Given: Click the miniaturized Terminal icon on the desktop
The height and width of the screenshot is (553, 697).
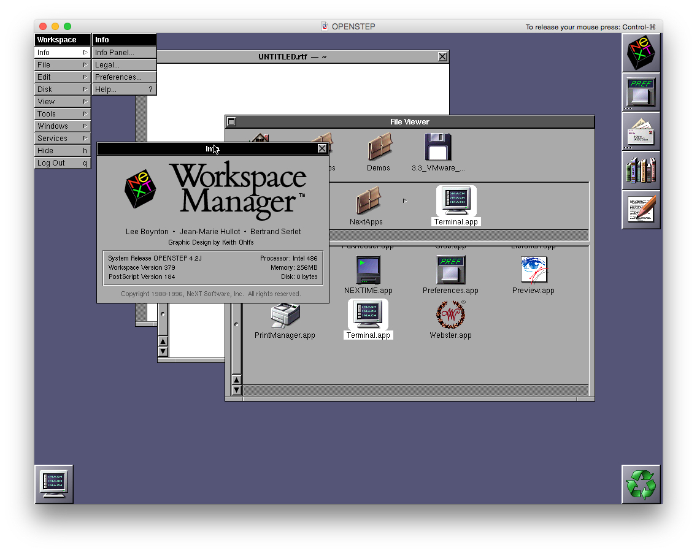Looking at the screenshot, I should [54, 484].
